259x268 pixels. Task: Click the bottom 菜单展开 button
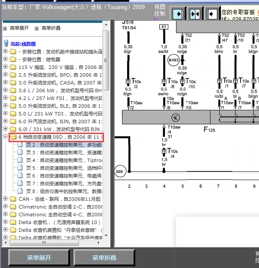click(39, 258)
